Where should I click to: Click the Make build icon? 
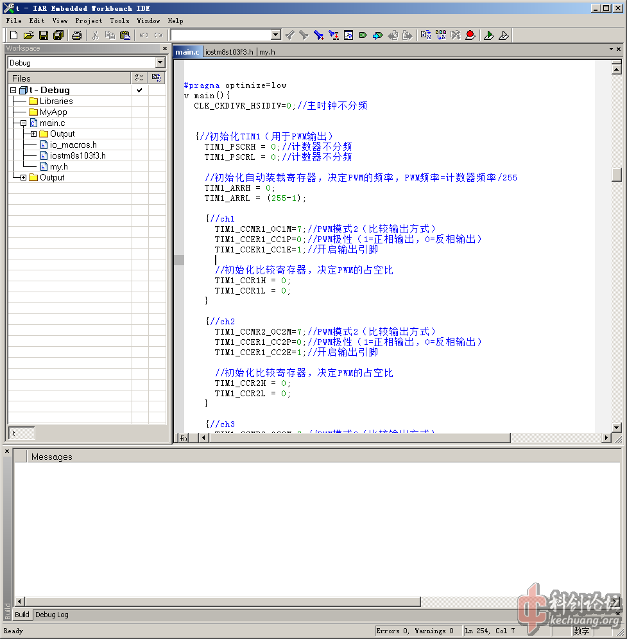pyautogui.click(x=441, y=35)
